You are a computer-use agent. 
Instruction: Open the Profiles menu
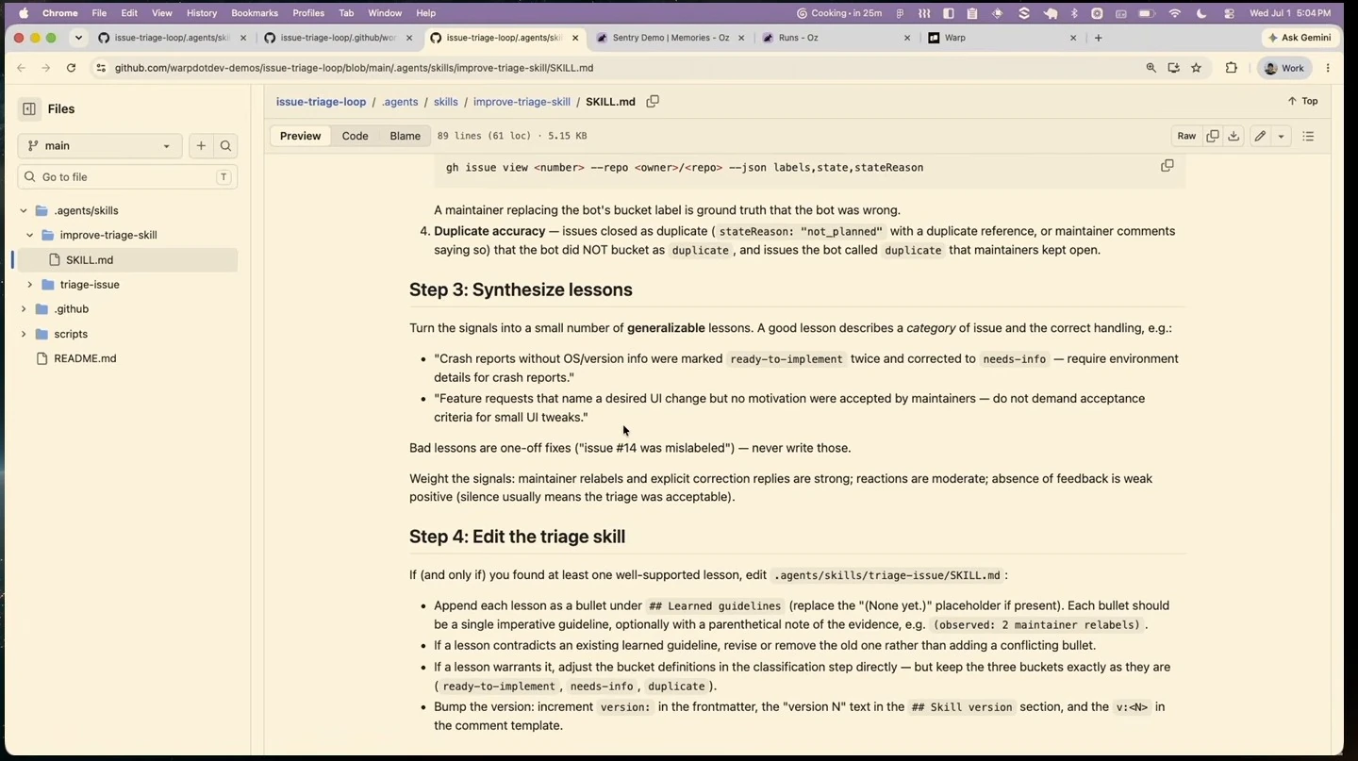coord(308,13)
